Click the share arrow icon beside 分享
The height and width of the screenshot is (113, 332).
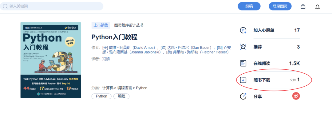click(x=243, y=96)
